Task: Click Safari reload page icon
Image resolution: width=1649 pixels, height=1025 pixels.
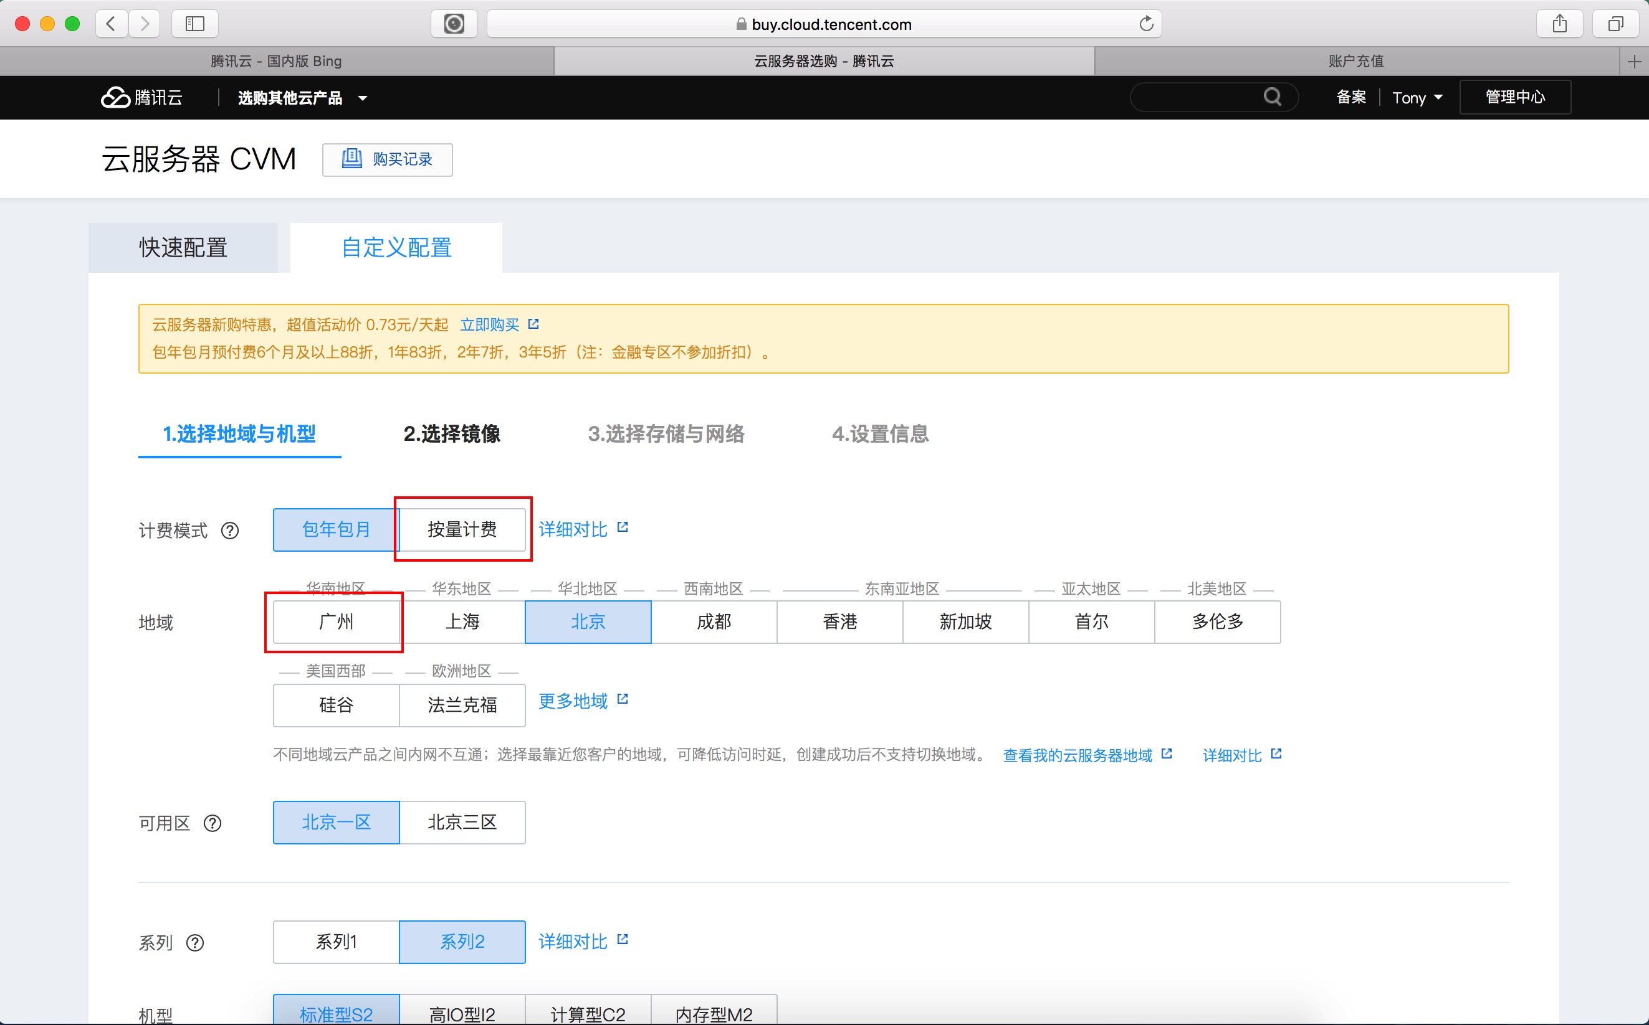Action: [1145, 24]
